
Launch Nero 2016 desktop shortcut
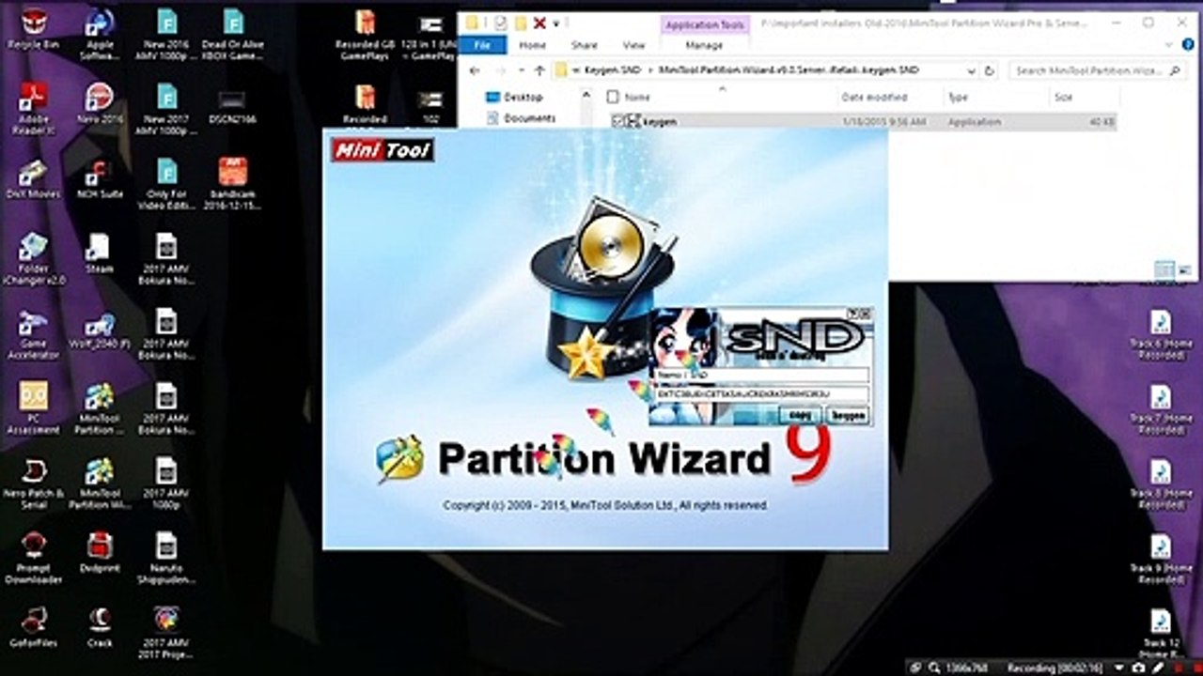tap(100, 104)
